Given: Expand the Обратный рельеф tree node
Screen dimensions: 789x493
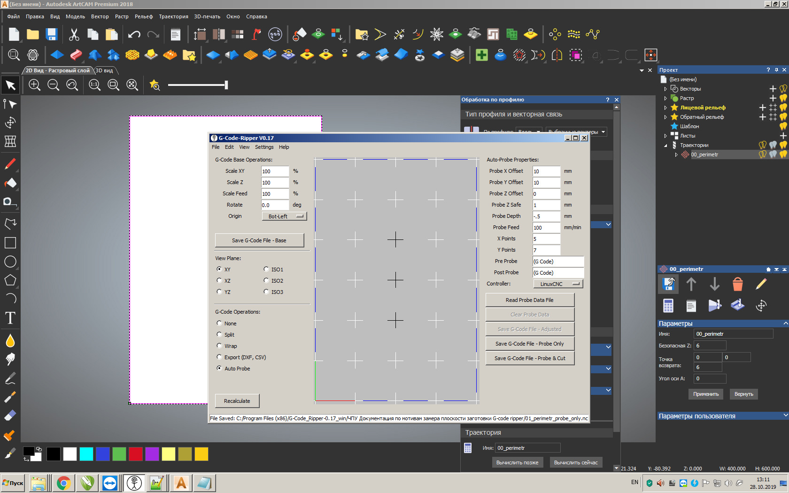Looking at the screenshot, I should [x=665, y=117].
